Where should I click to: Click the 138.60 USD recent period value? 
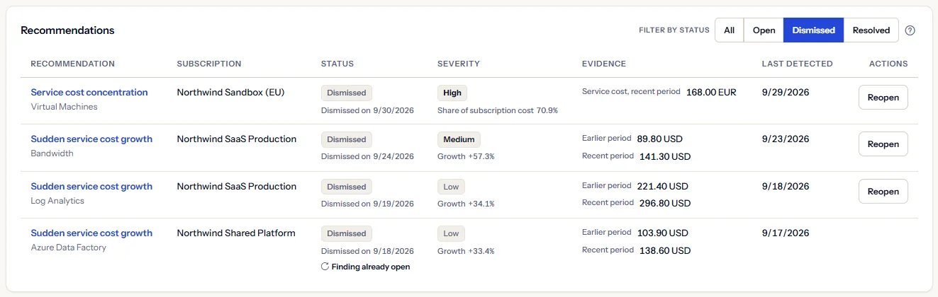665,250
